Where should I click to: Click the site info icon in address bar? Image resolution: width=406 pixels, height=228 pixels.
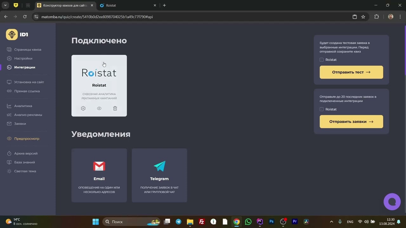tap(36, 17)
